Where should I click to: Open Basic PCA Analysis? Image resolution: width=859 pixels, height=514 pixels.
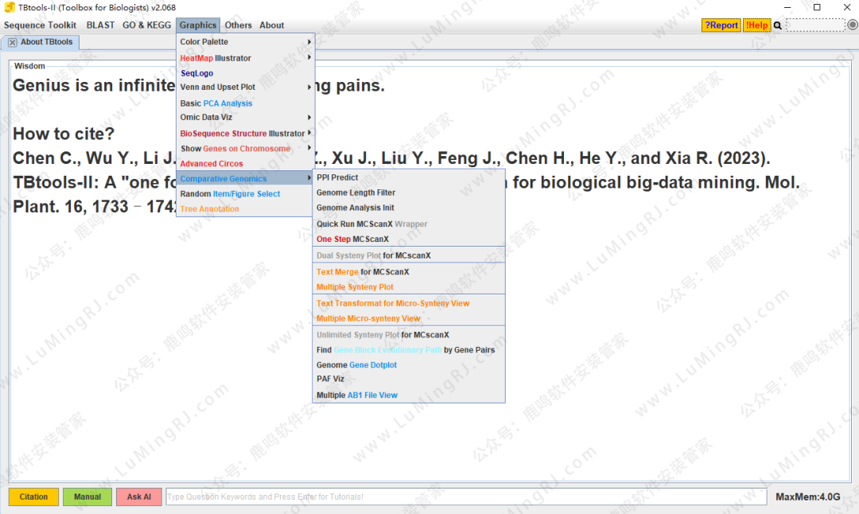click(x=245, y=103)
